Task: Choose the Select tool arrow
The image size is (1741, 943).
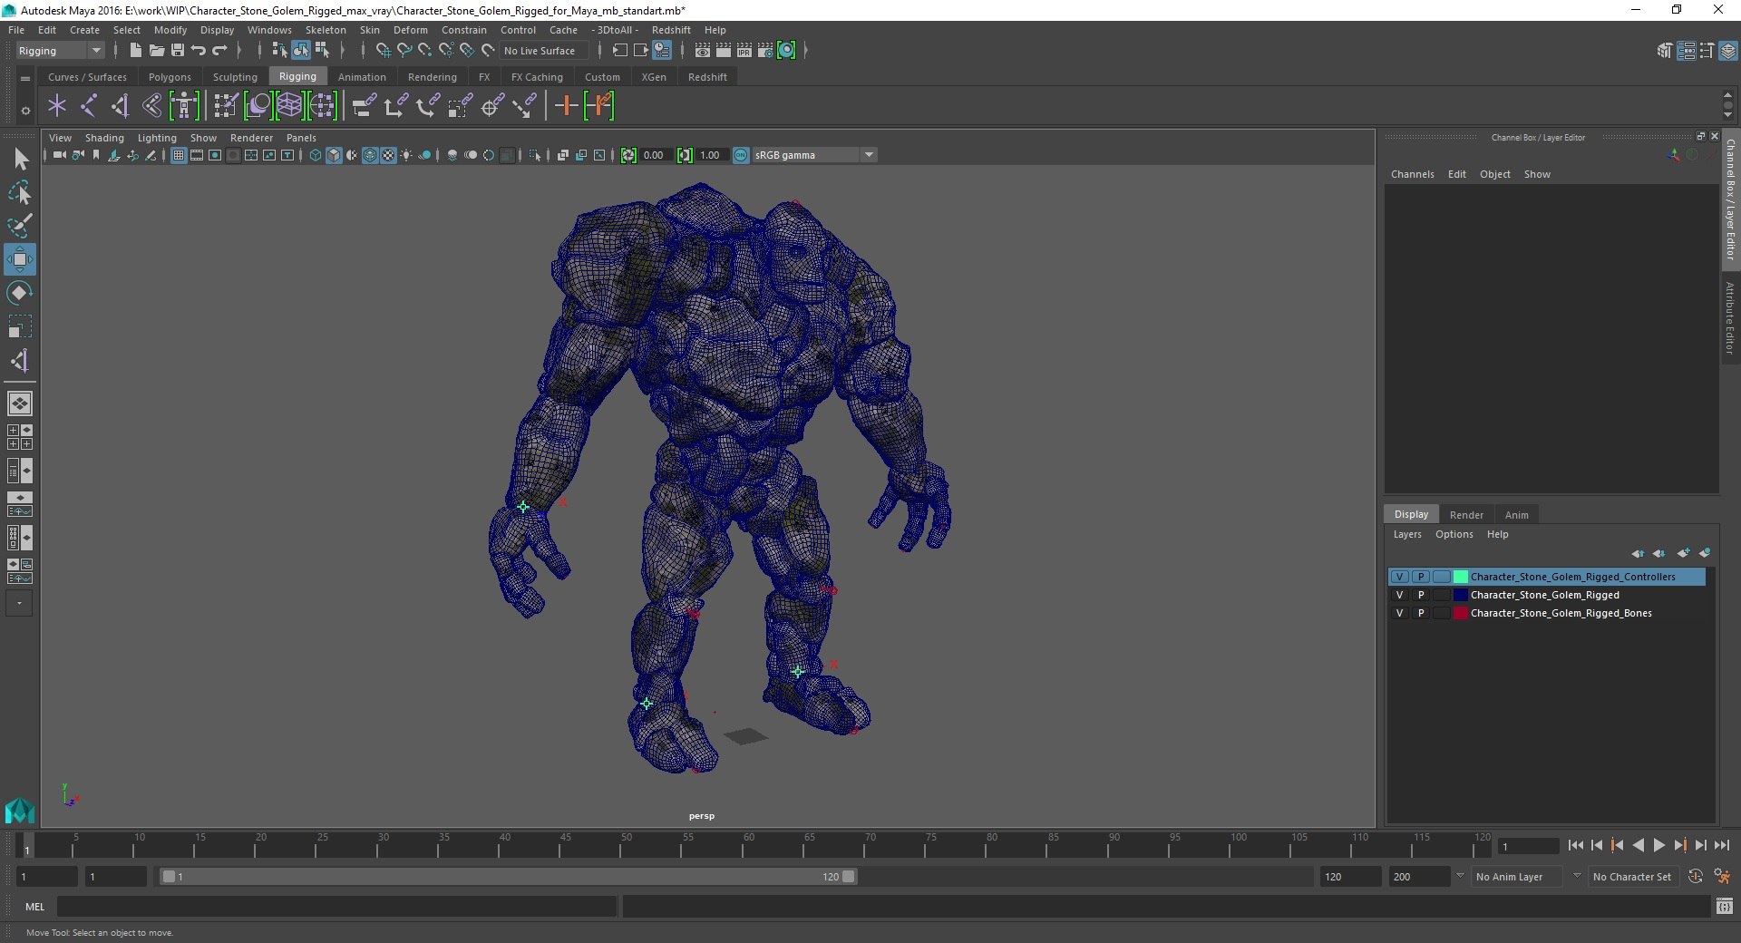Action: coord(19,160)
